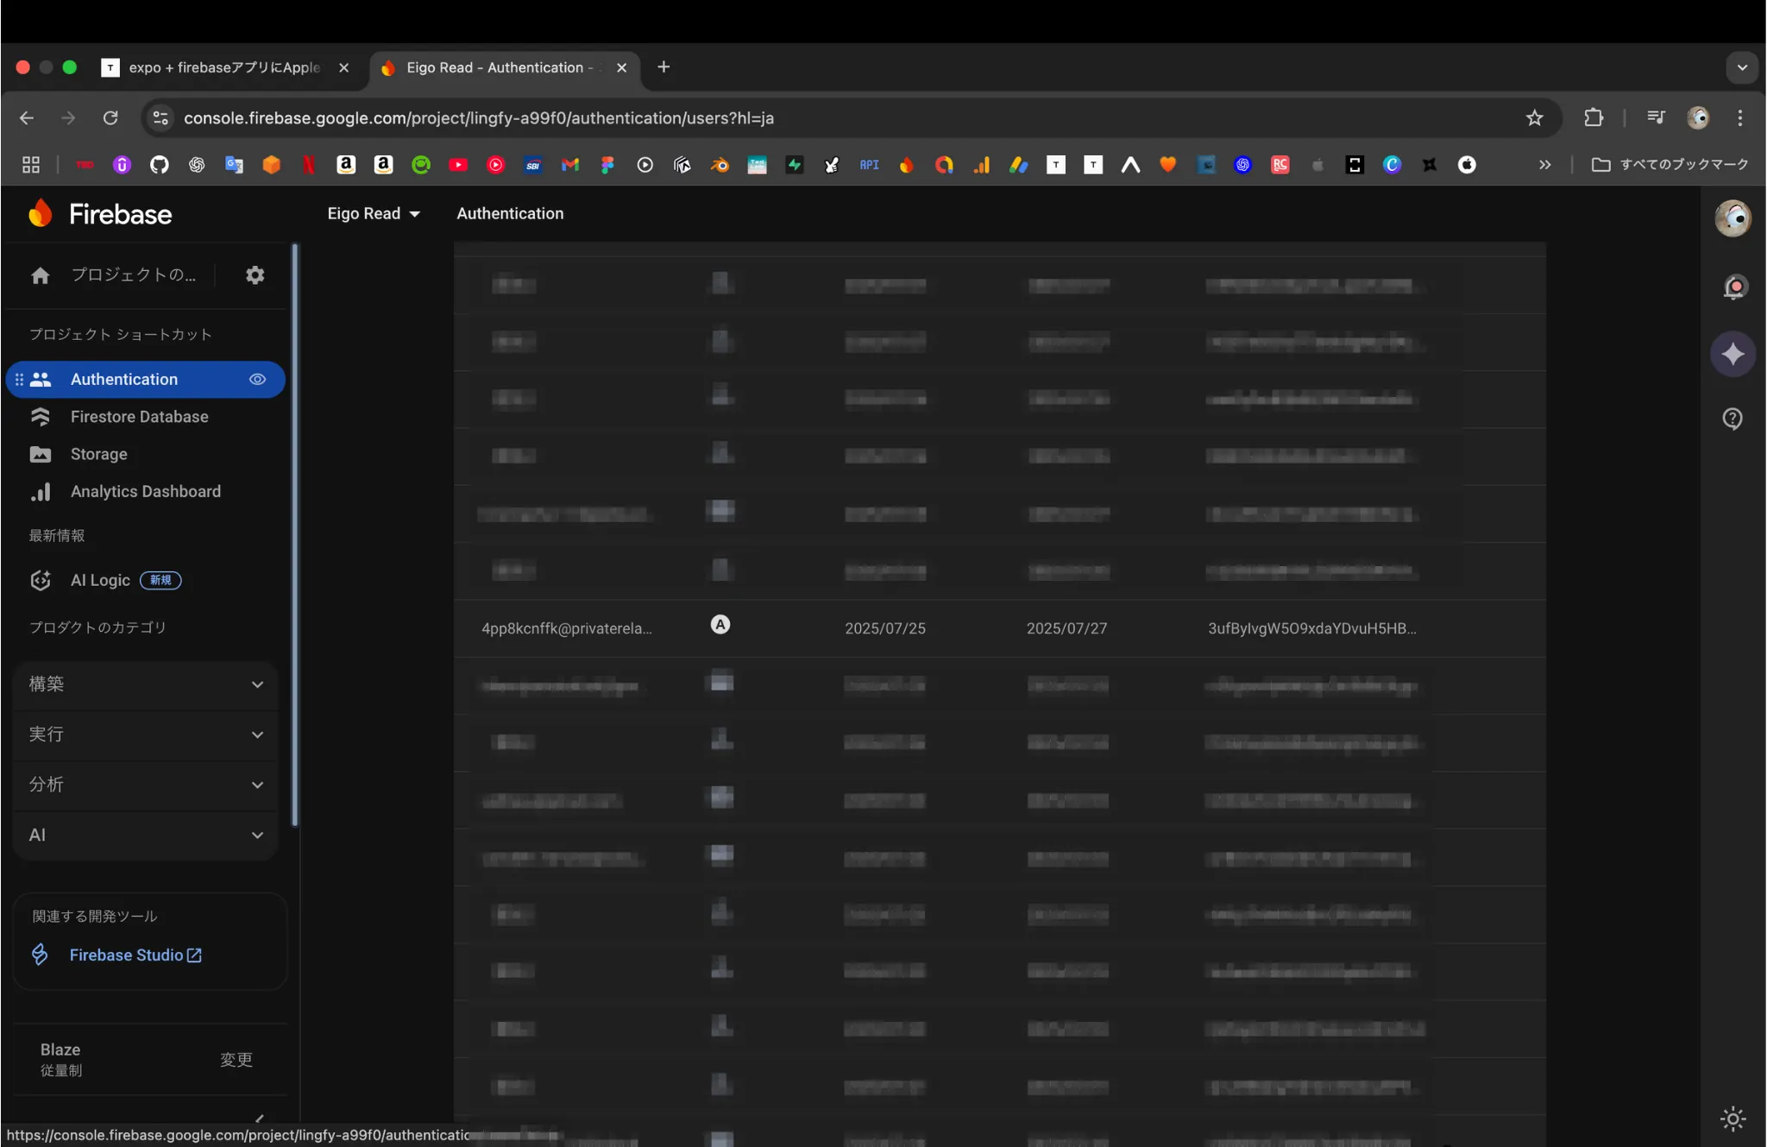
Task: Toggle the eye icon next to Authentication
Action: click(x=256, y=379)
